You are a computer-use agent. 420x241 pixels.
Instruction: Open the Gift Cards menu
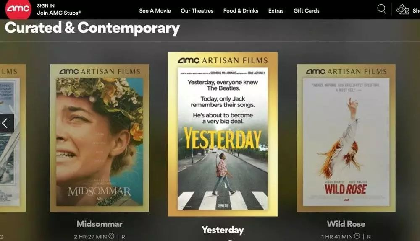point(307,11)
